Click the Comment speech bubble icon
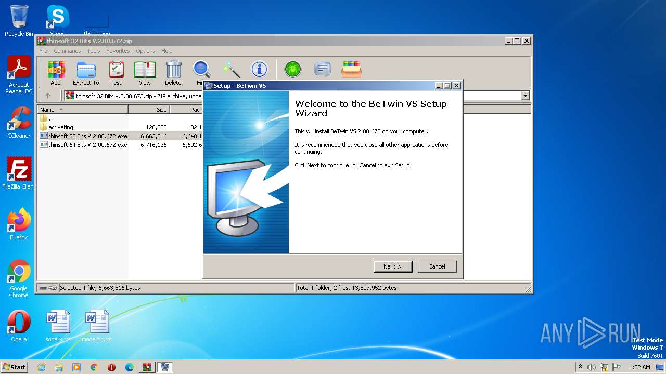The width and height of the screenshot is (666, 374). coord(323,69)
